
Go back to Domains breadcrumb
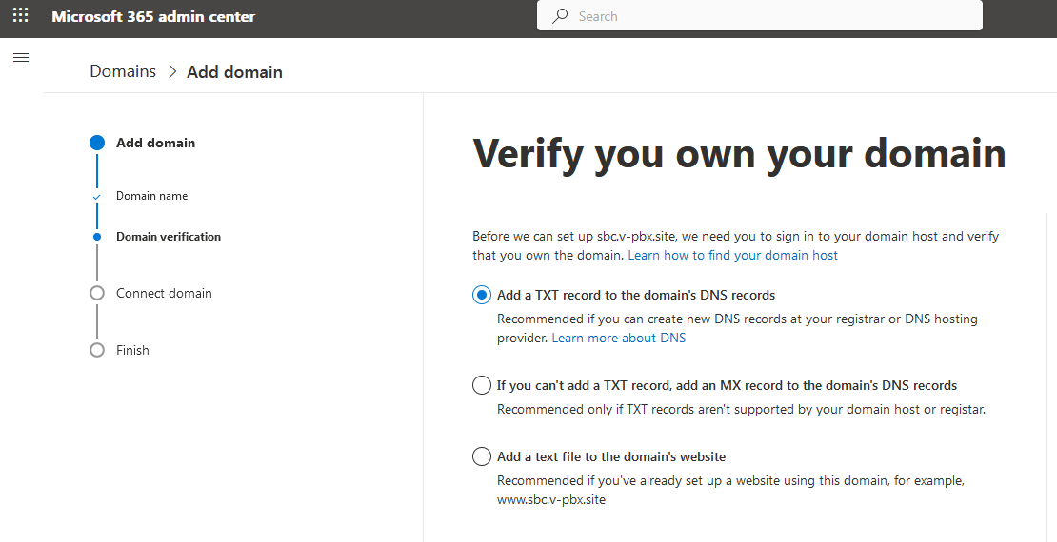coord(123,71)
